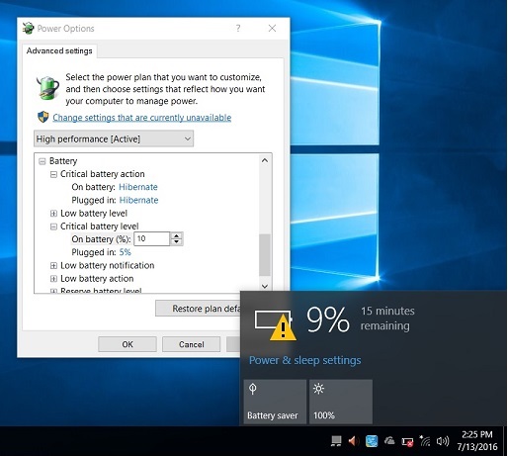Click the settings list scroll down arrow

[265, 286]
